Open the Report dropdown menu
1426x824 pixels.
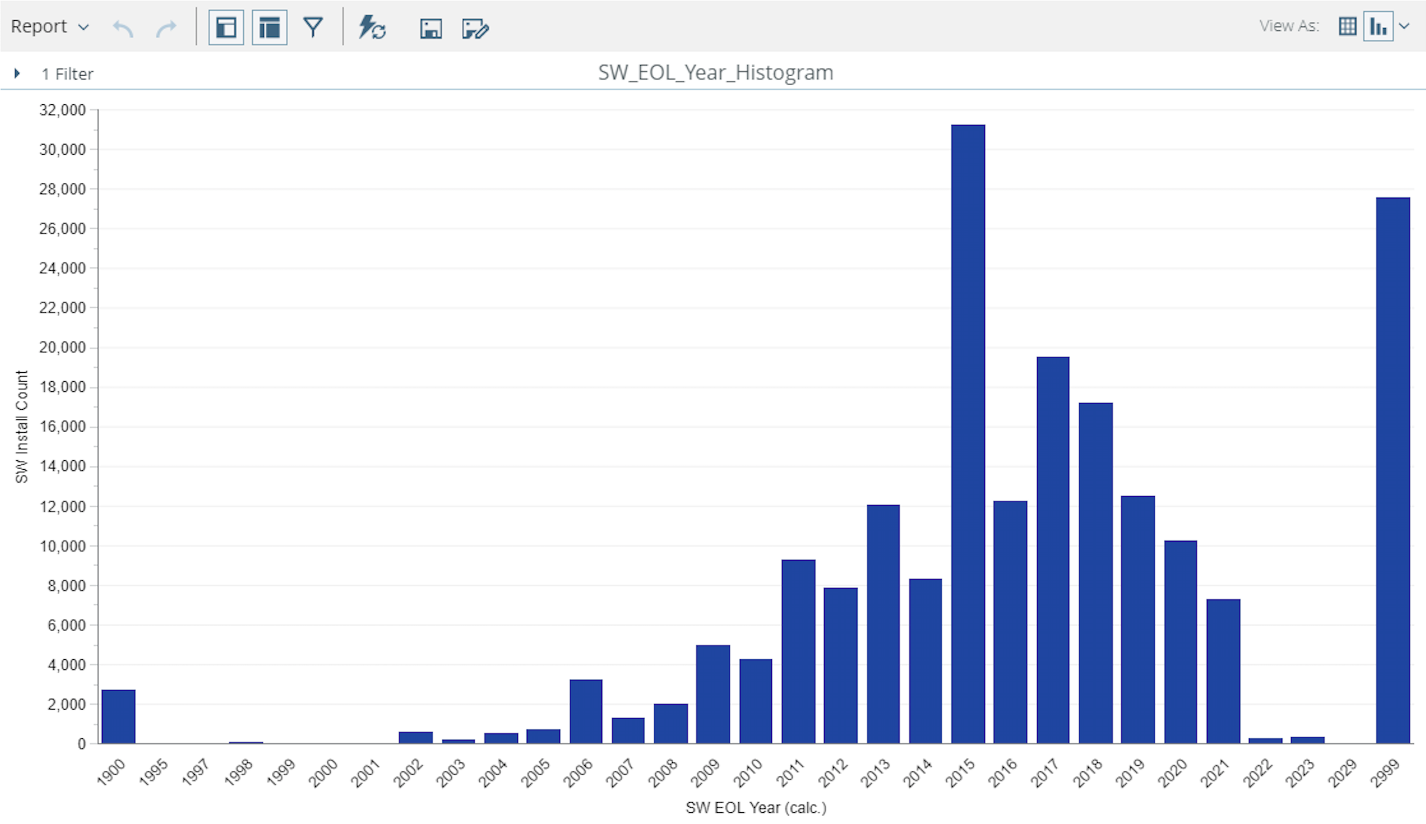coord(50,26)
